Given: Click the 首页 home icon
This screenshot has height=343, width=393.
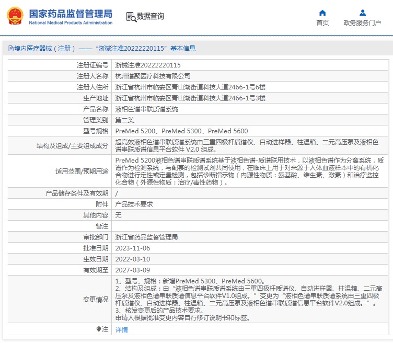Looking at the screenshot, I should [322, 13].
